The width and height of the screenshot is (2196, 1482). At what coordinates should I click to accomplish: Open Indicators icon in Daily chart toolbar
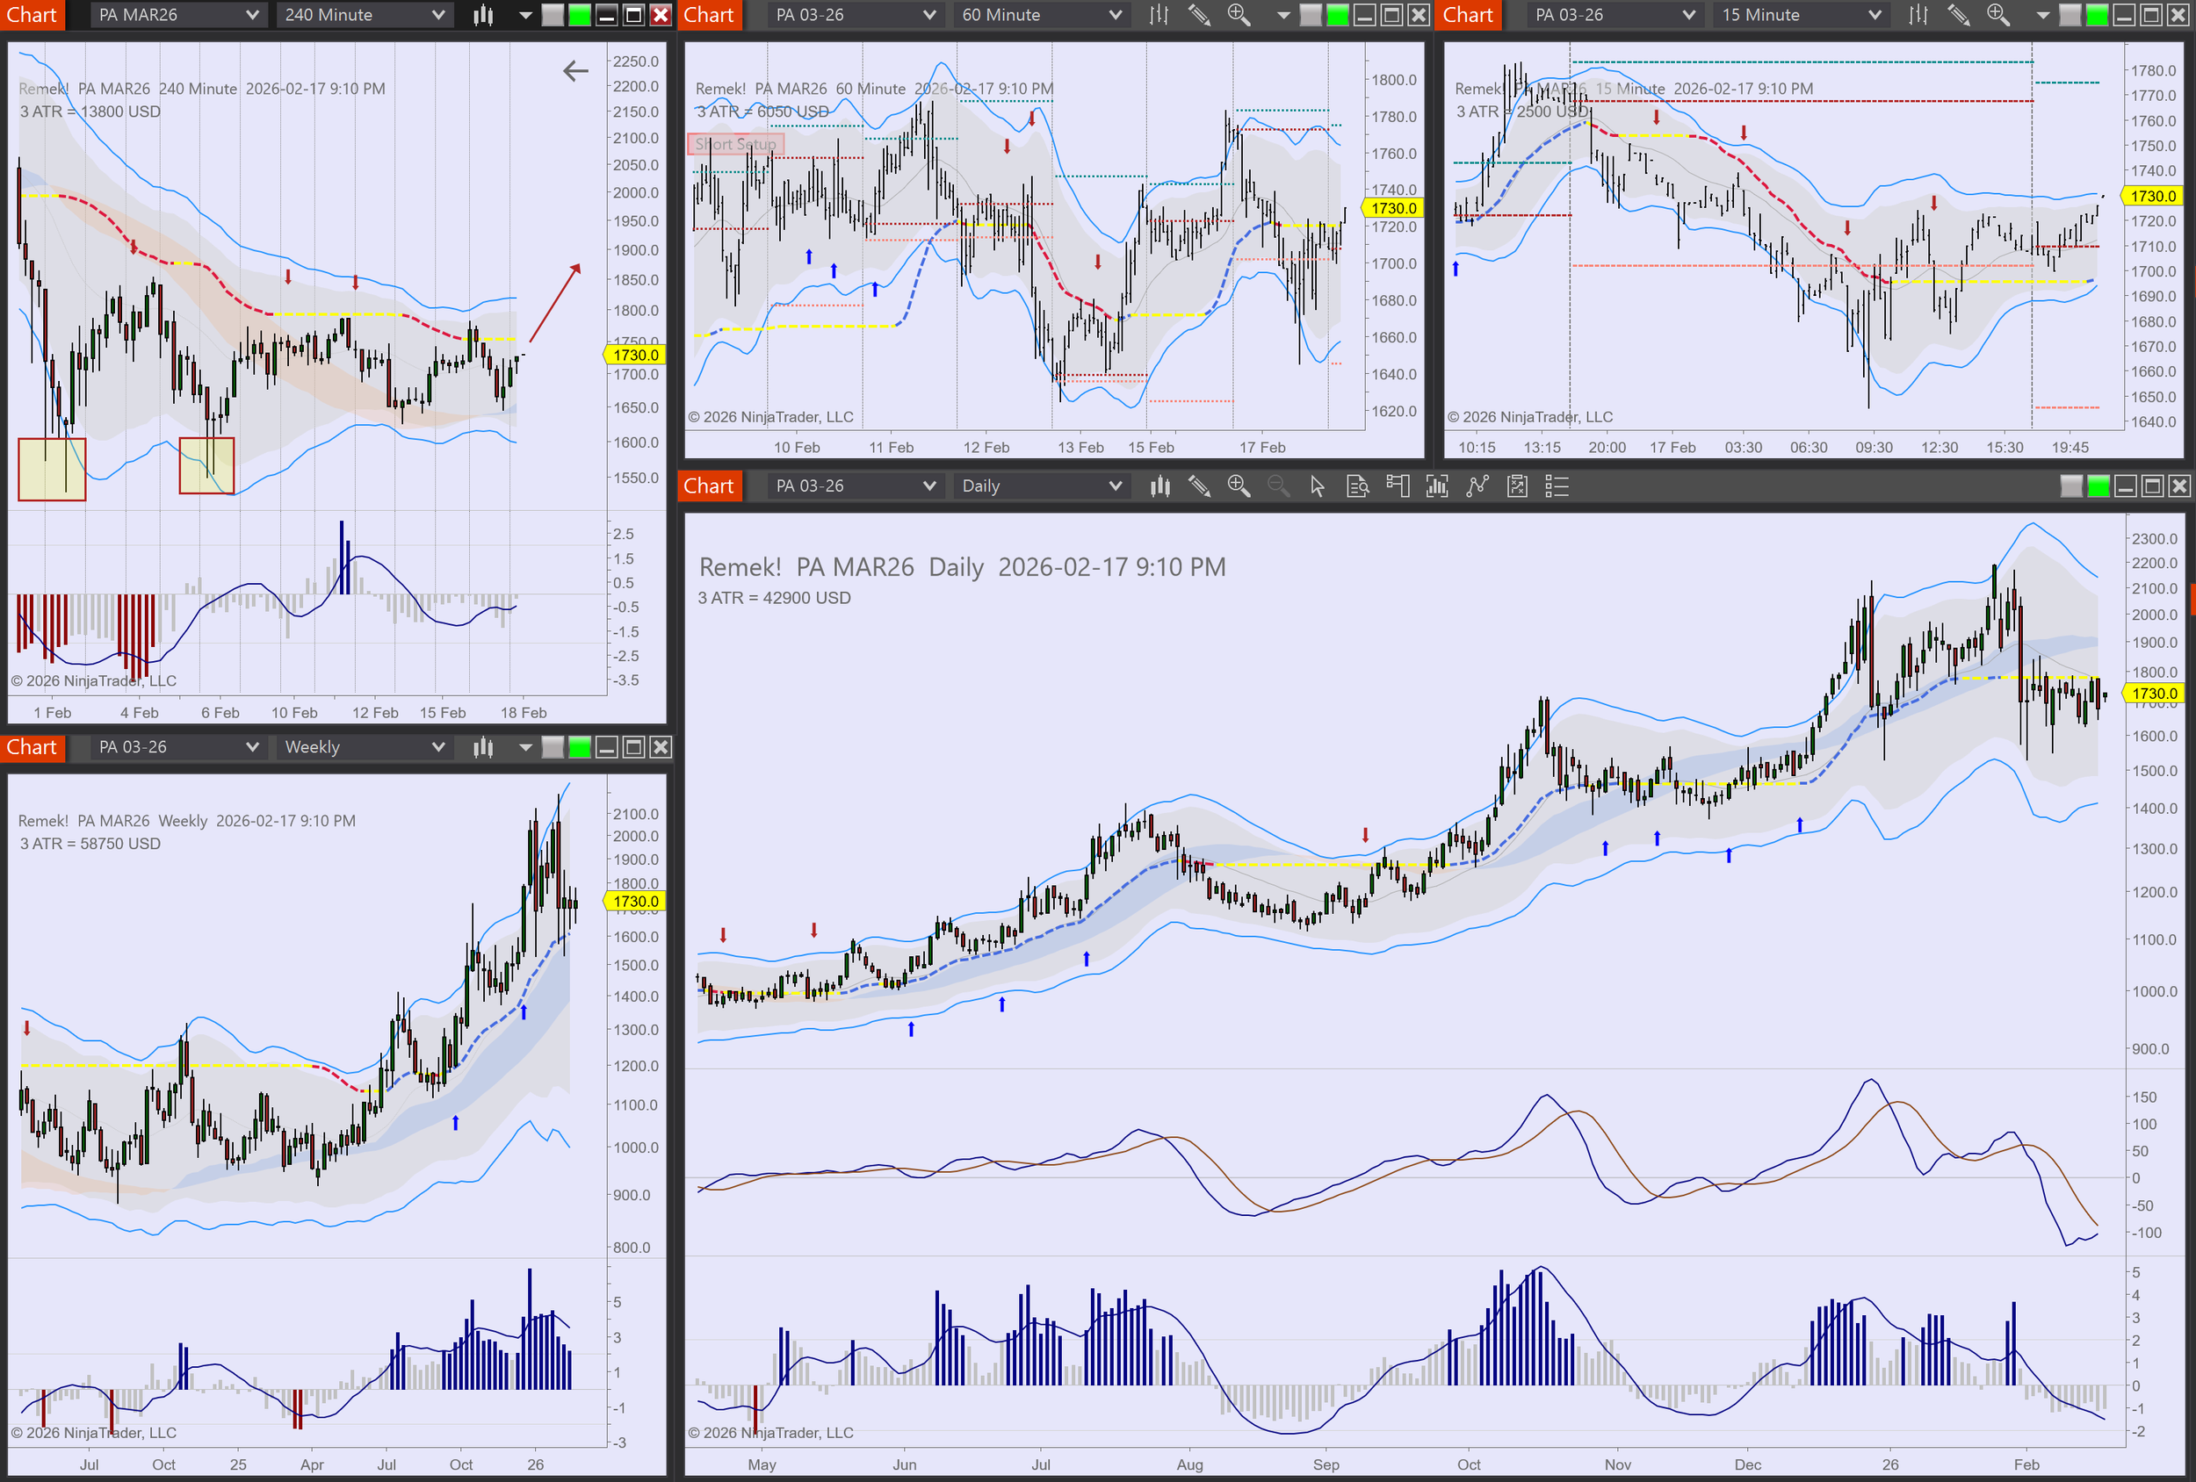[1437, 486]
